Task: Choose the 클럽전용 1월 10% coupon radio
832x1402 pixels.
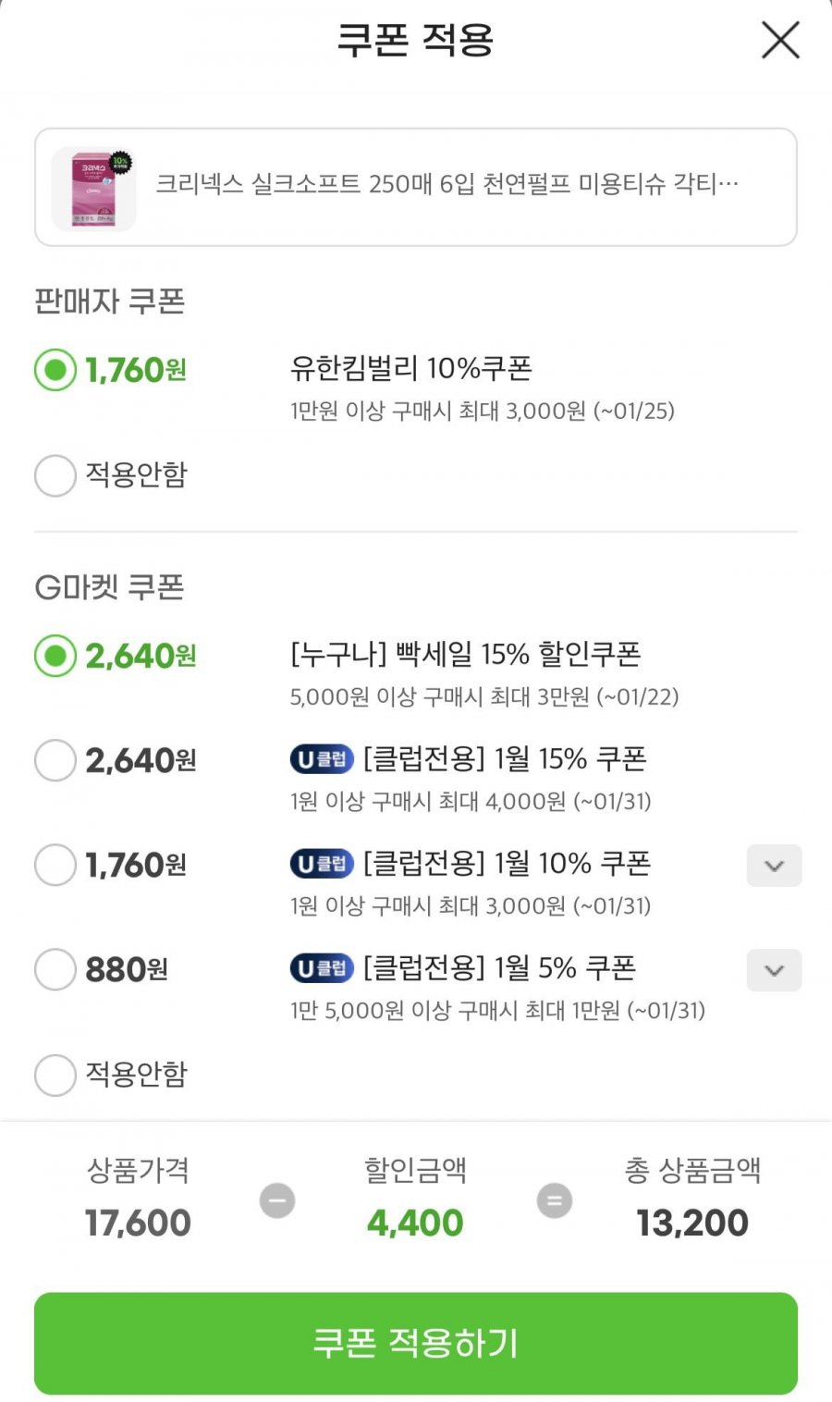Action: click(x=55, y=865)
